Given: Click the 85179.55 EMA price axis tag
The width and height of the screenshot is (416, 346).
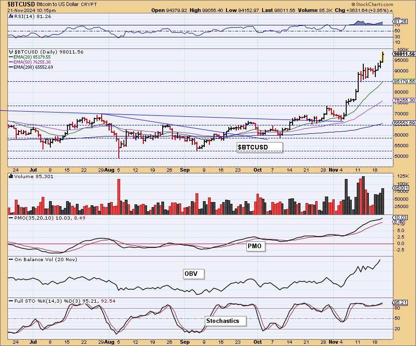Looking at the screenshot, I should coord(404,82).
